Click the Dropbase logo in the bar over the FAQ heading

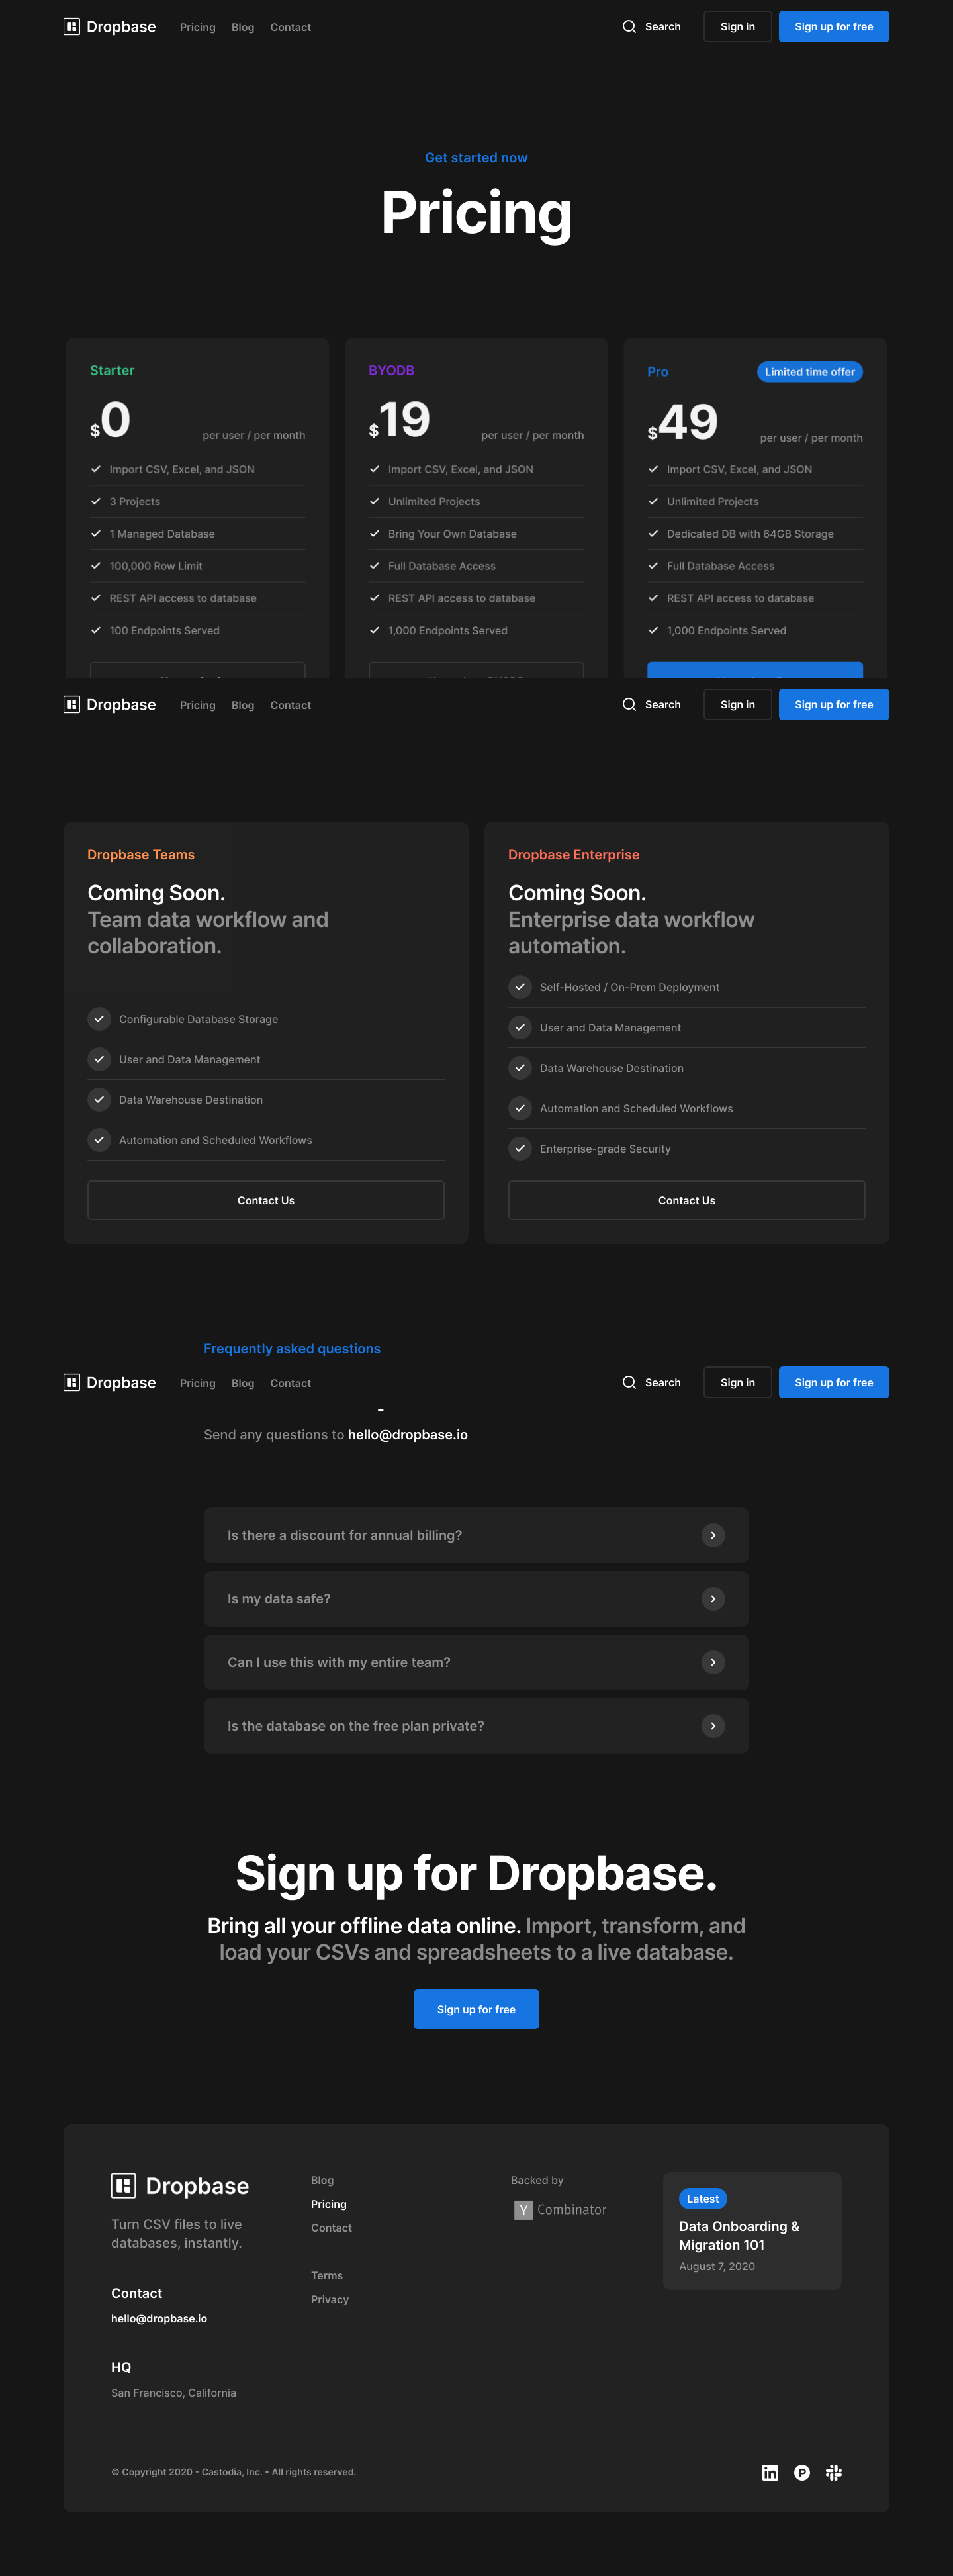coord(110,1383)
